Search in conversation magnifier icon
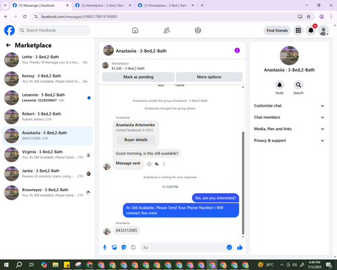 coord(299,85)
